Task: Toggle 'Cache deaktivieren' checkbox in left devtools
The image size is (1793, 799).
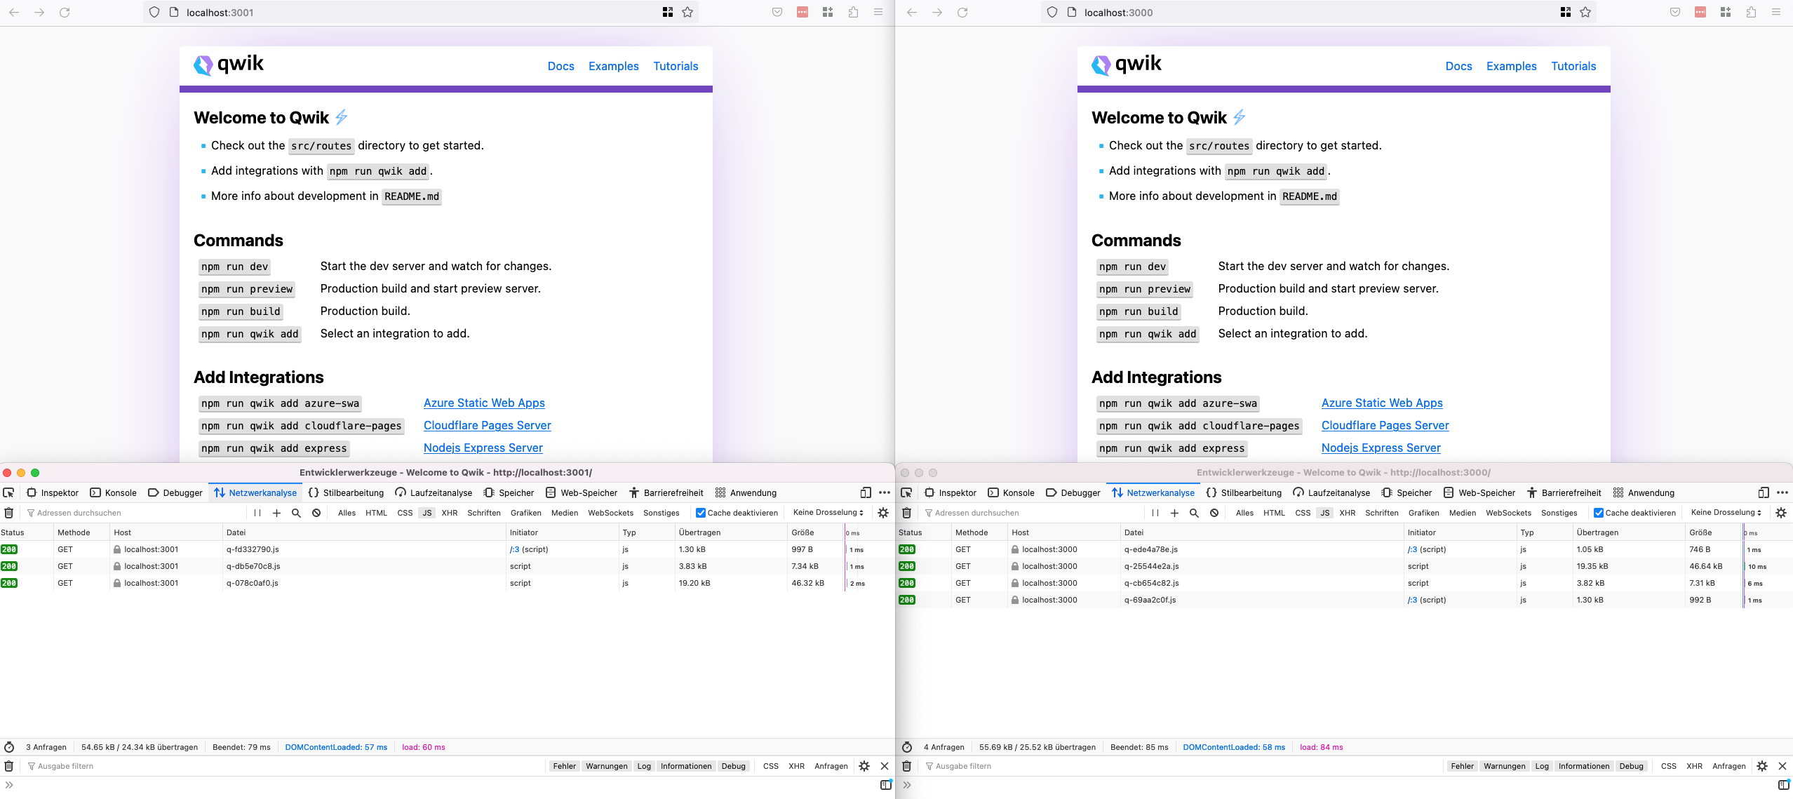Action: [700, 513]
